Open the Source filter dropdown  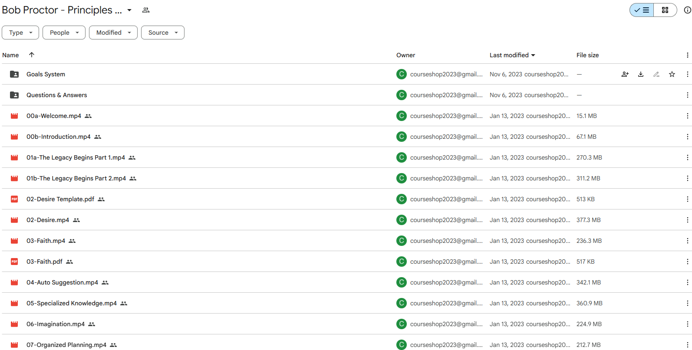point(162,33)
